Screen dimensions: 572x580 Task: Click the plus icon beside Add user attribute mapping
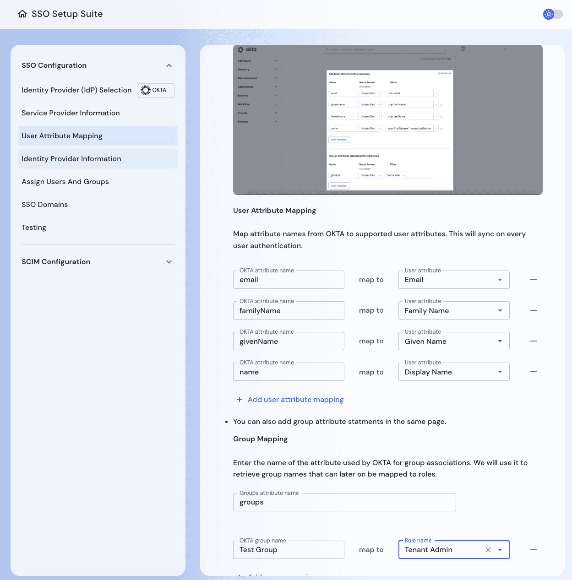[240, 399]
